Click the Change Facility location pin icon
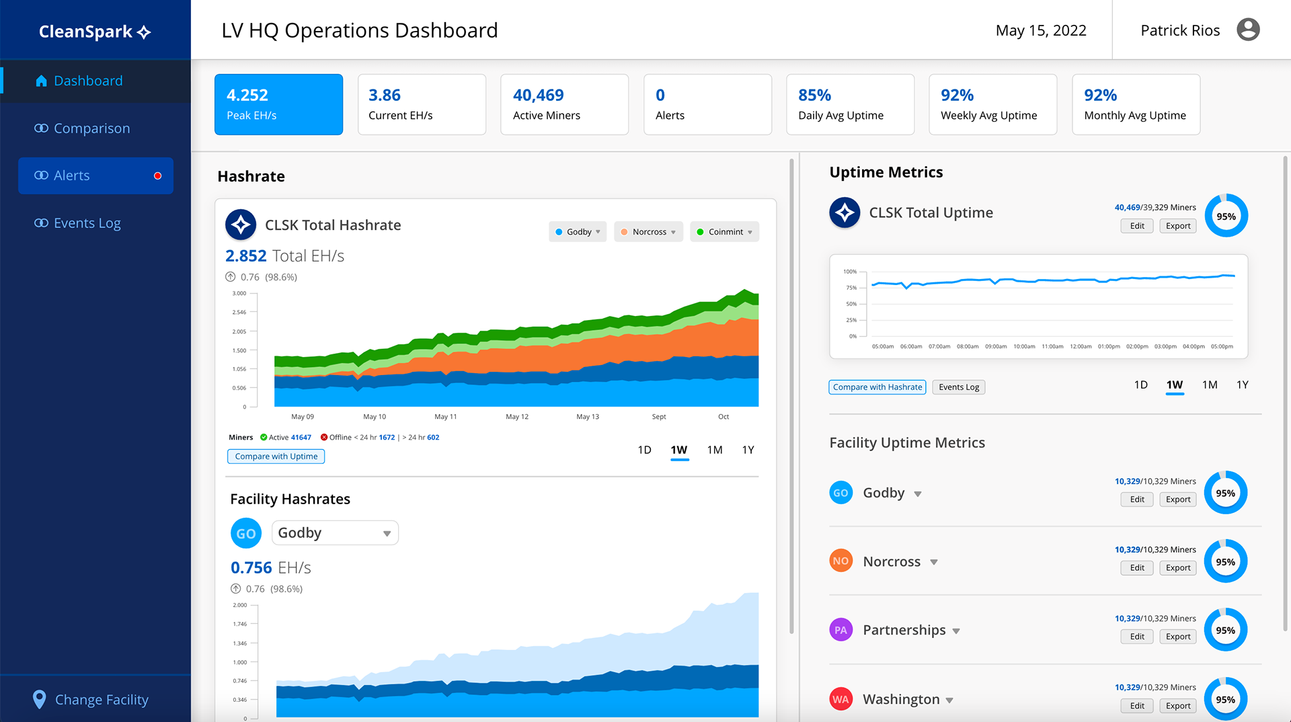Image resolution: width=1291 pixels, height=722 pixels. tap(40, 699)
